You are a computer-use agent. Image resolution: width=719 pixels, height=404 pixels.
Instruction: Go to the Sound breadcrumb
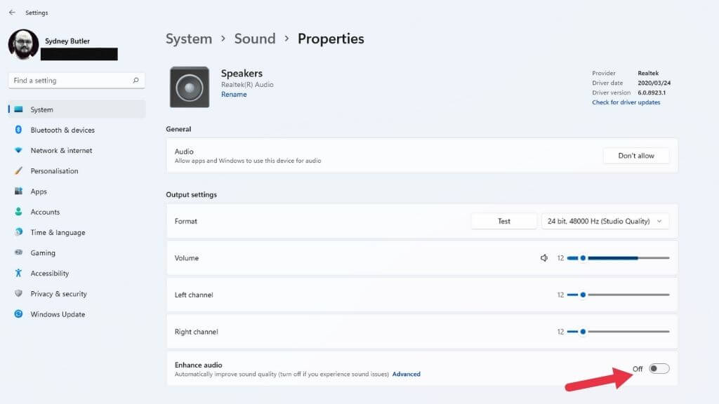click(x=254, y=39)
